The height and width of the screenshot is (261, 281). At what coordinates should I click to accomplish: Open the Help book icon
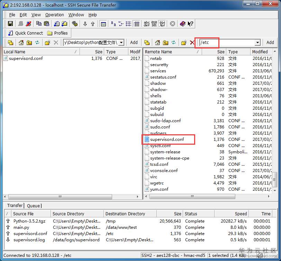tap(183, 24)
